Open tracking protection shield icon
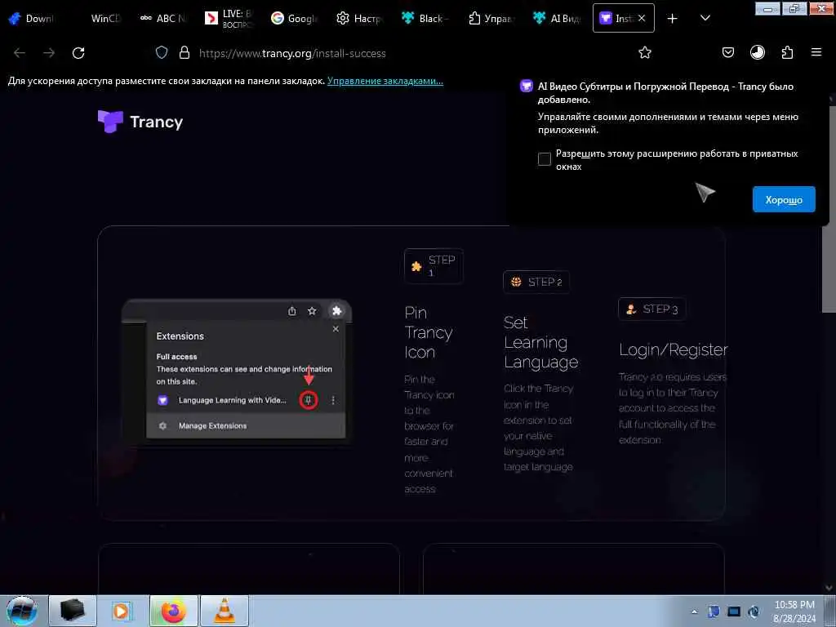The image size is (836, 627). pyautogui.click(x=162, y=53)
